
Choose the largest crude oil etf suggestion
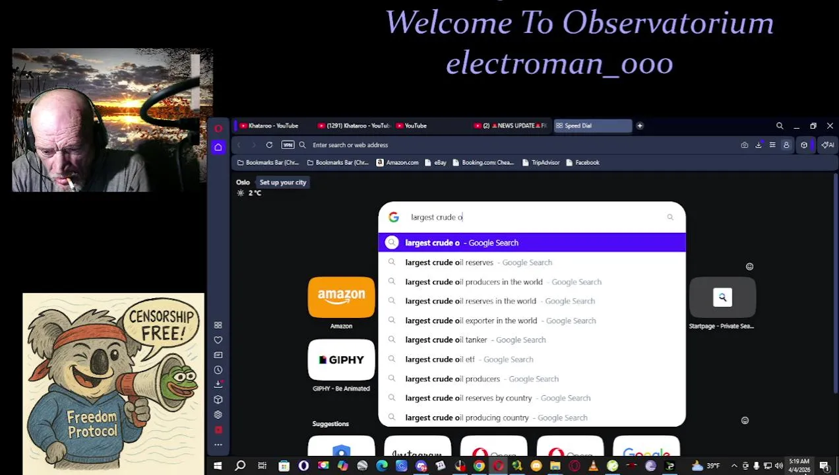tap(532, 360)
